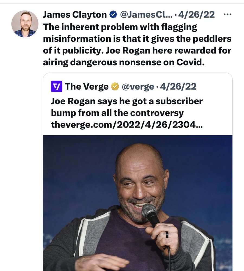Open the James Clayton display name link

click(75, 15)
